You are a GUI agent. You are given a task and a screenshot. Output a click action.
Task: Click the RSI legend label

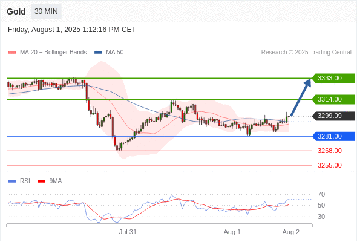click(x=25, y=181)
